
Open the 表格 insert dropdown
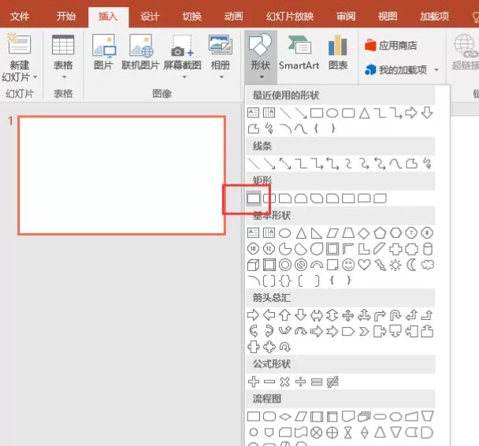(x=63, y=57)
